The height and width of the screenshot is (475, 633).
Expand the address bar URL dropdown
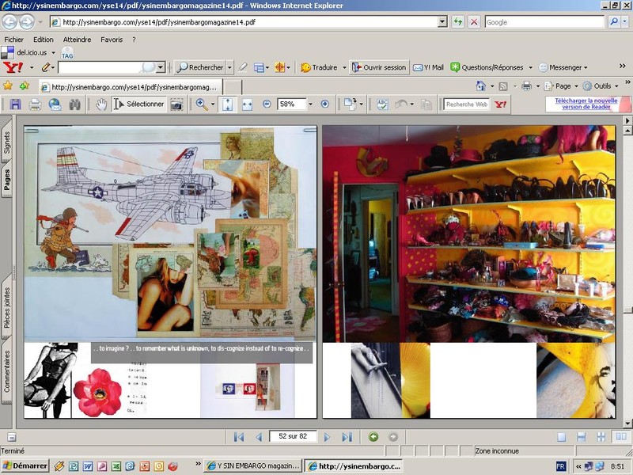tap(442, 22)
